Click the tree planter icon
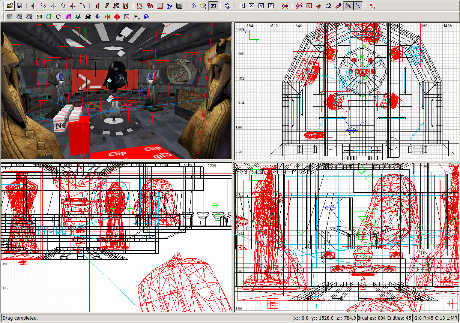 point(78,16)
